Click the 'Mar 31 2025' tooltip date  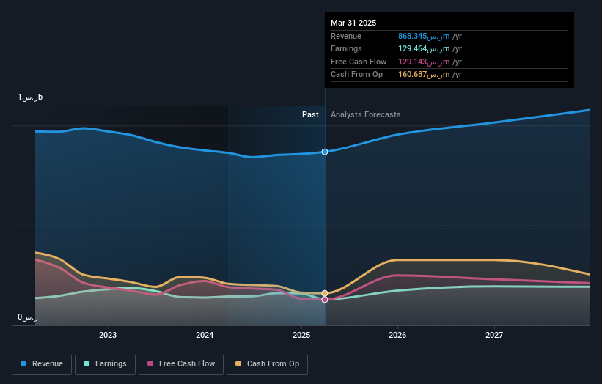pos(353,23)
